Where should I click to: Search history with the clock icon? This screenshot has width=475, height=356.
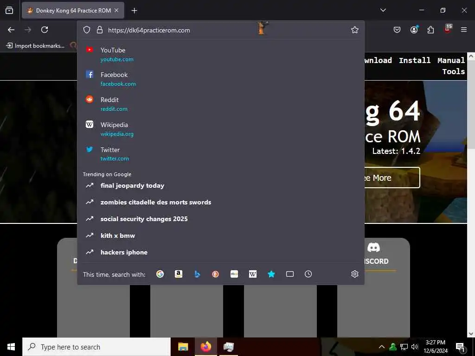308,274
